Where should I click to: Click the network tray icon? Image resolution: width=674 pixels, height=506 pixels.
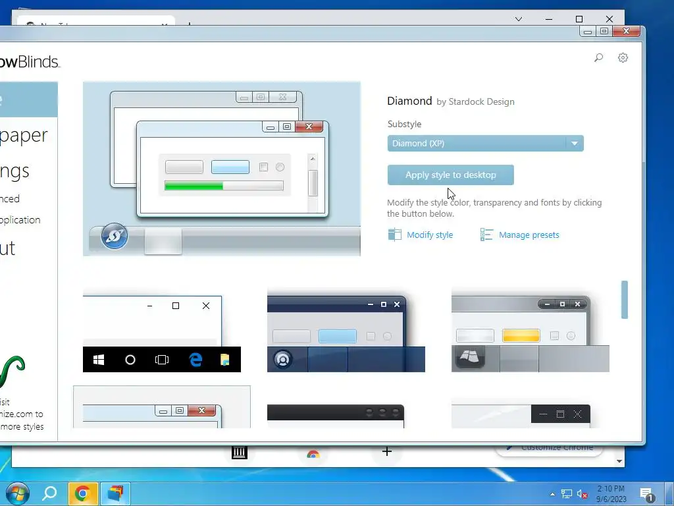(x=567, y=494)
